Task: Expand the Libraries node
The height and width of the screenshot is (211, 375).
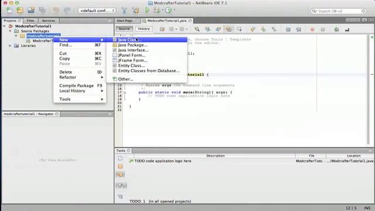Action: tap(10, 46)
